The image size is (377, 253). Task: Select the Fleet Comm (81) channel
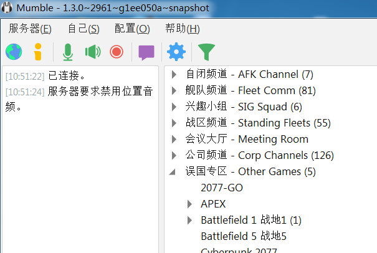click(x=251, y=90)
